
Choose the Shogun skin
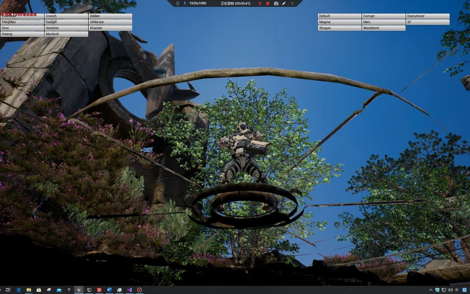click(x=339, y=28)
